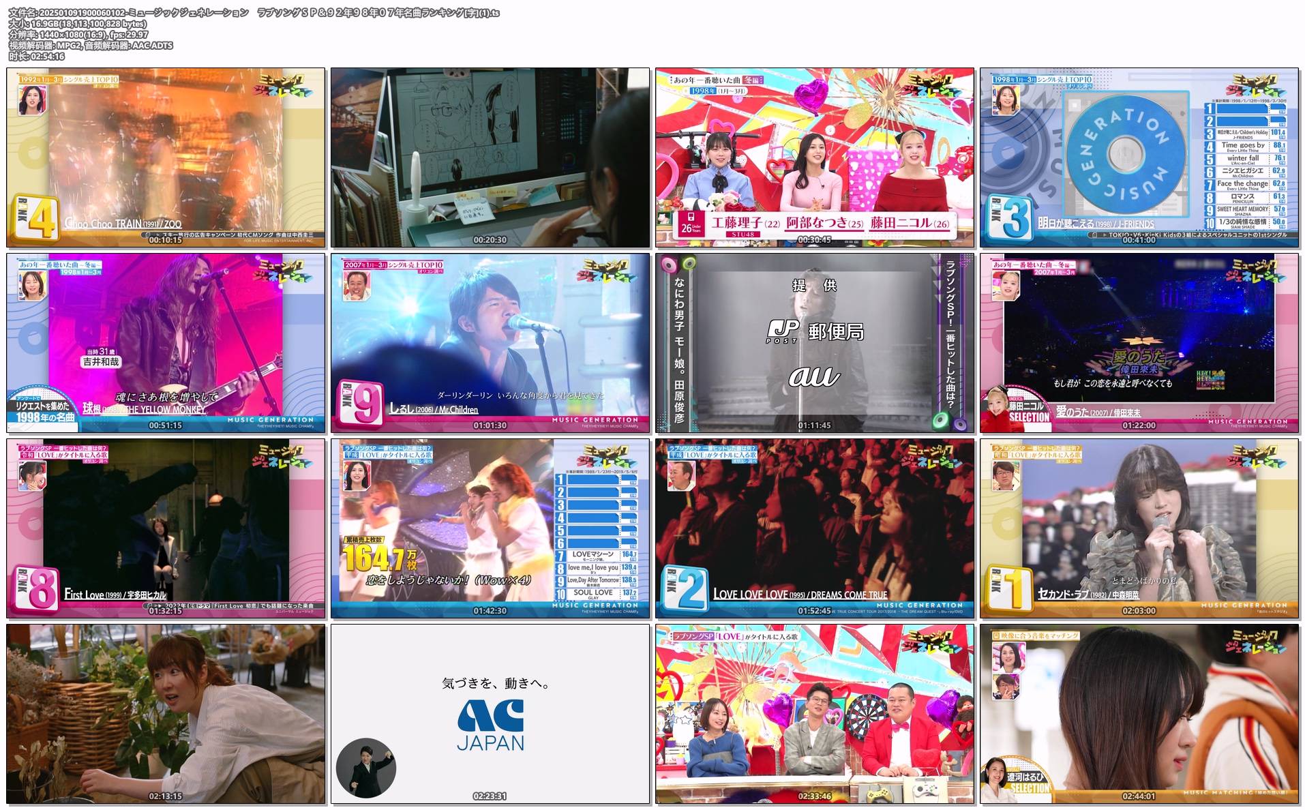The image size is (1305, 810).
Task: Select the thumbnail at timestamp 01:01:30
Action: [x=490, y=343]
